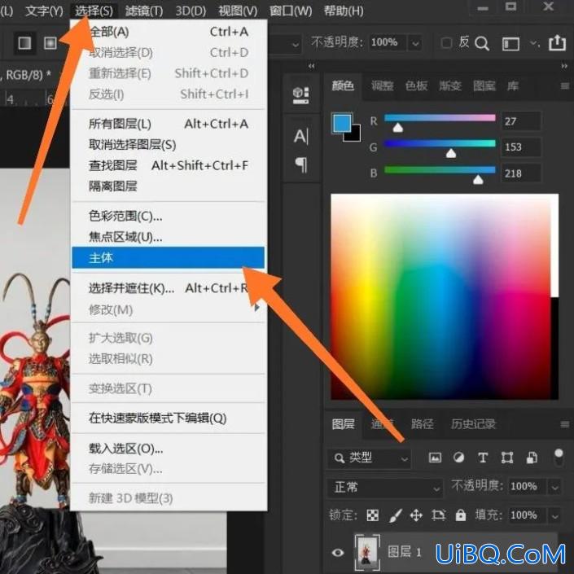Click the 图层 1 layer thumbnail
Screen dimensions: 574x574
pyautogui.click(x=367, y=552)
